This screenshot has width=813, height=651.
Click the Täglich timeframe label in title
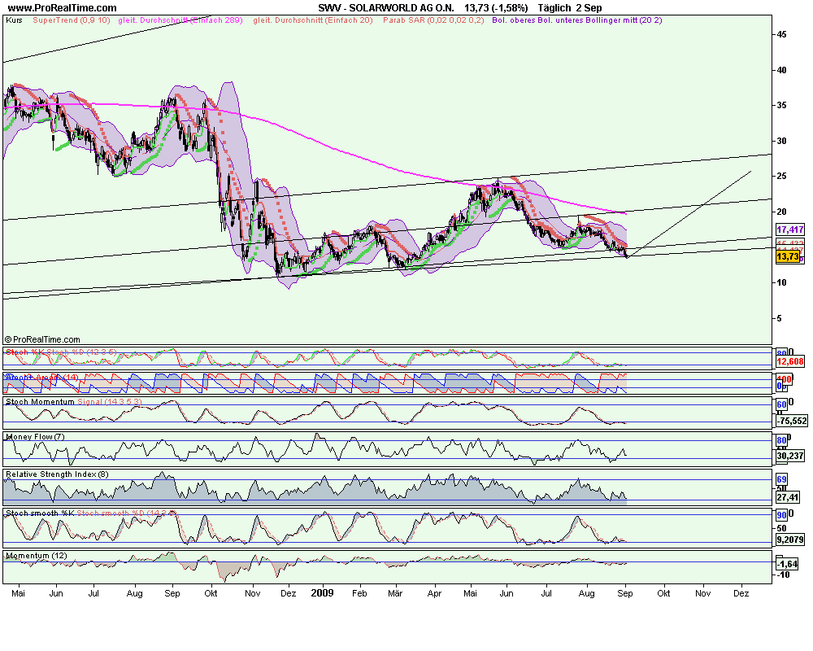(555, 8)
